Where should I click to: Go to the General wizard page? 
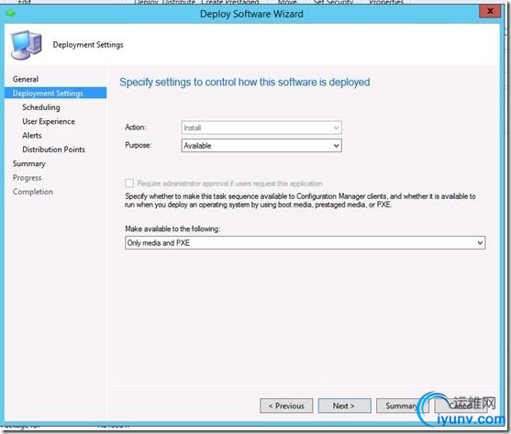26,79
